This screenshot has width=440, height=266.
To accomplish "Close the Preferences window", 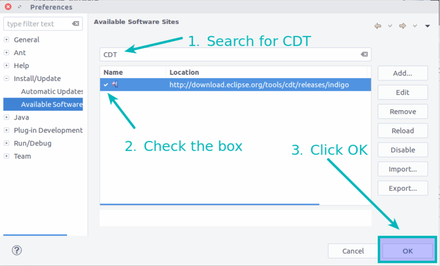I will (x=8, y=7).
